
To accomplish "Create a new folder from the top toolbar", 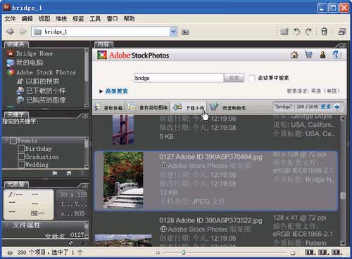I will point(284,32).
